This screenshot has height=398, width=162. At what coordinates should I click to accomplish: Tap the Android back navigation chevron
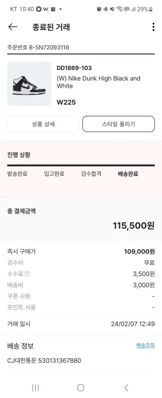(126, 387)
